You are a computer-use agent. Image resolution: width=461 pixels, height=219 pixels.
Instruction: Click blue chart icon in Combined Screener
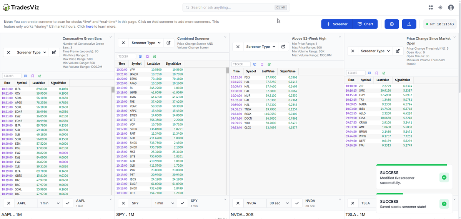(x=140, y=57)
